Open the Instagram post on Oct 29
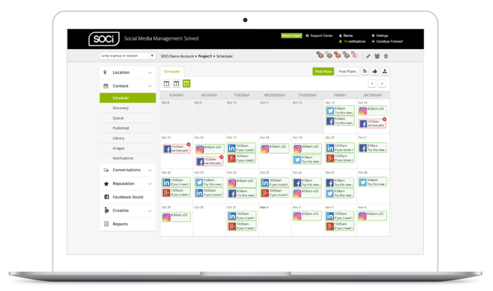This screenshot has height=291, width=493. [x=176, y=217]
